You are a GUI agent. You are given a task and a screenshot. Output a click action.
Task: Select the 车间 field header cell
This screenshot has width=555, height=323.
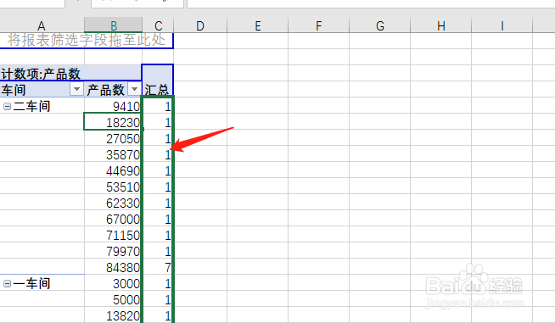(x=42, y=89)
